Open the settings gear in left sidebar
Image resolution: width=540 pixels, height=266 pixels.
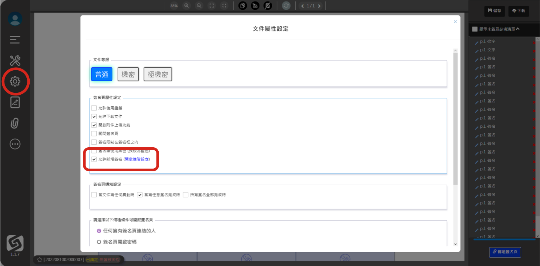click(x=15, y=81)
